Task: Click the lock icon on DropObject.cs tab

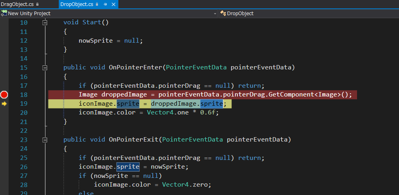Action: point(97,4)
